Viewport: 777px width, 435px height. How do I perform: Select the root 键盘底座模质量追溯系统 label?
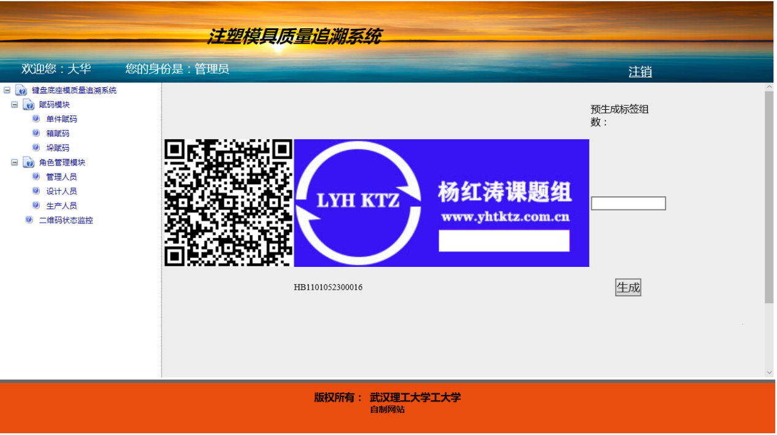coord(74,90)
